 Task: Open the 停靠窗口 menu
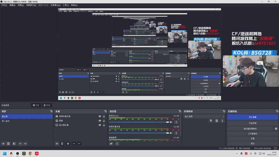click(31, 5)
